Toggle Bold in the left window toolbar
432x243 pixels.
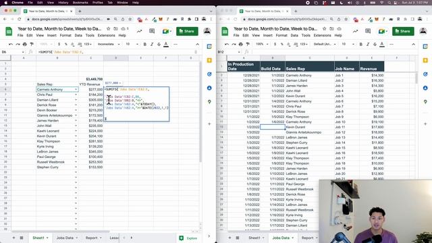(x=145, y=44)
